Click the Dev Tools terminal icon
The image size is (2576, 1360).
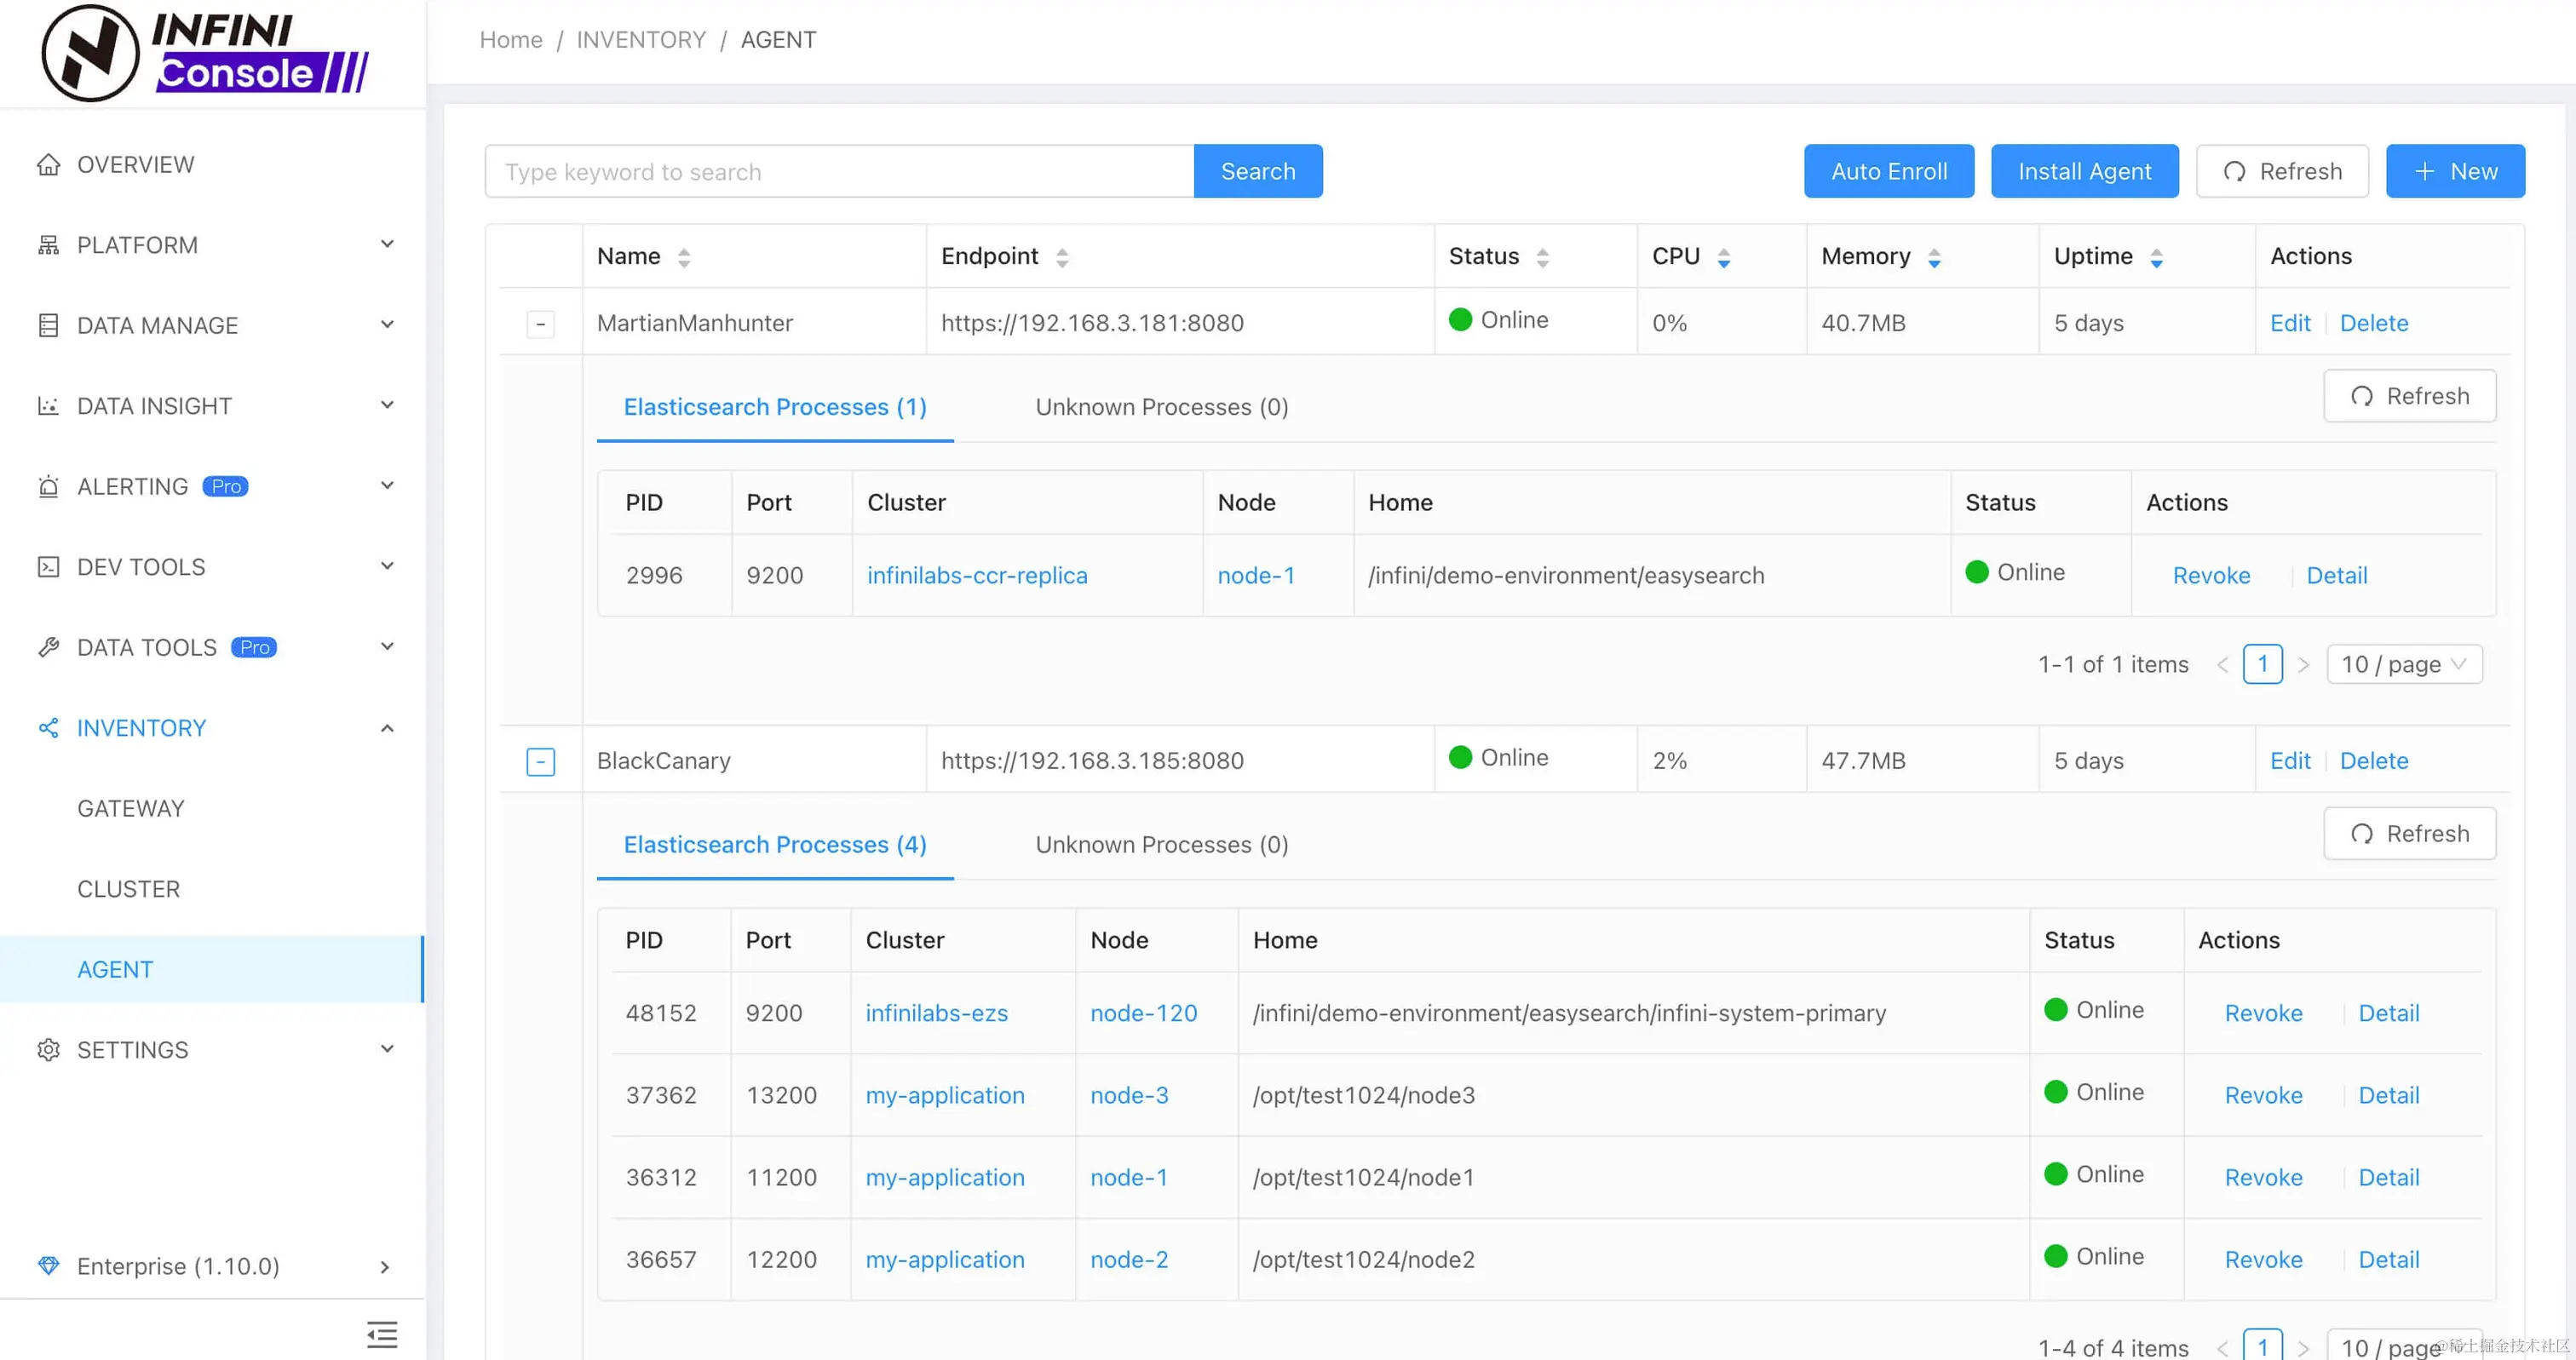pyautogui.click(x=48, y=567)
